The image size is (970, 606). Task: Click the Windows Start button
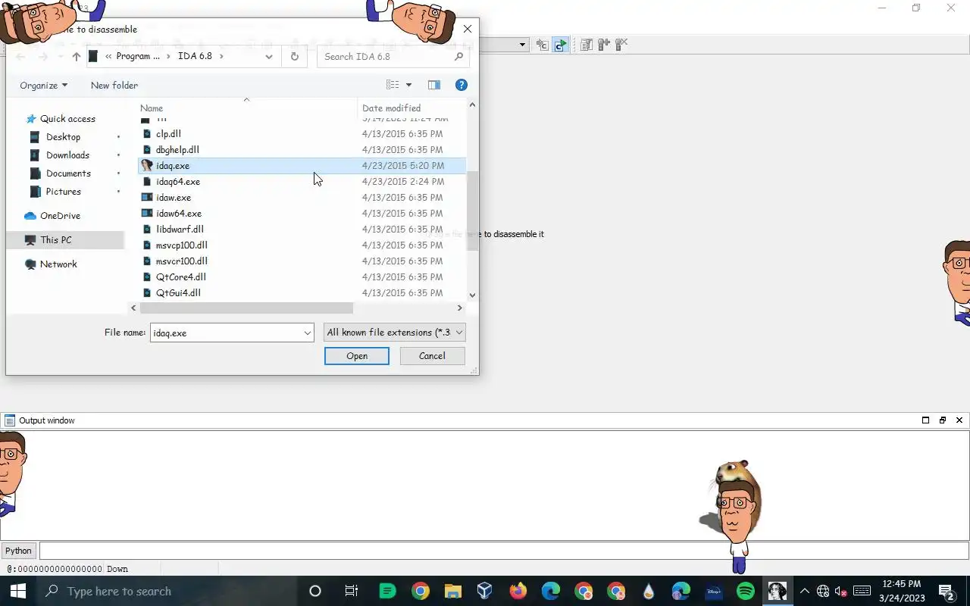[x=18, y=591]
